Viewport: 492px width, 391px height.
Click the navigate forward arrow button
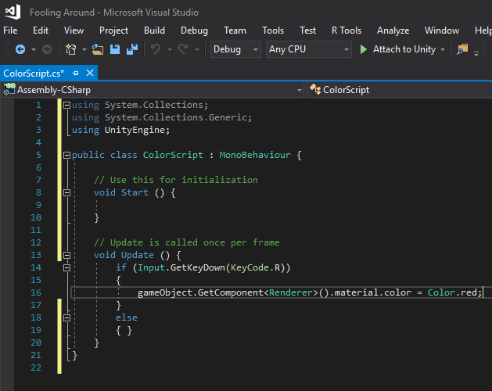click(x=47, y=49)
